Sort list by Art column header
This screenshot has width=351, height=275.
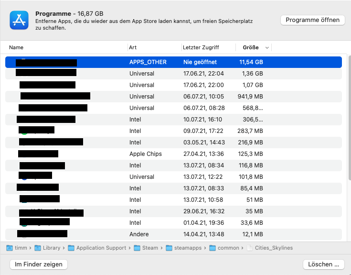pos(133,47)
